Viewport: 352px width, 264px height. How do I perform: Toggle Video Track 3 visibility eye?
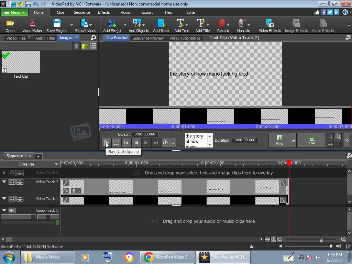[12, 173]
